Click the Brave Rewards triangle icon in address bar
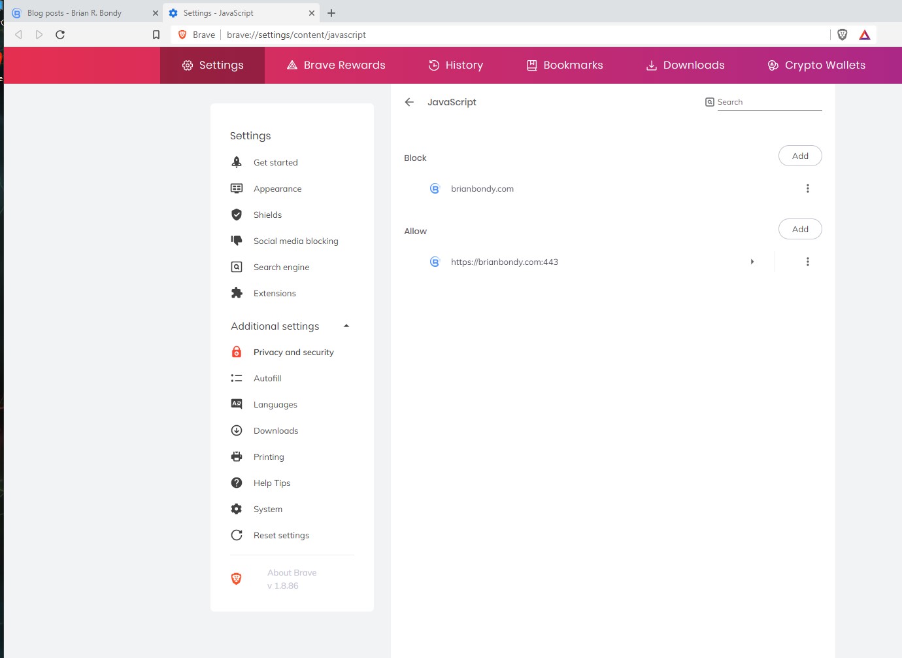The image size is (902, 658). coord(865,35)
